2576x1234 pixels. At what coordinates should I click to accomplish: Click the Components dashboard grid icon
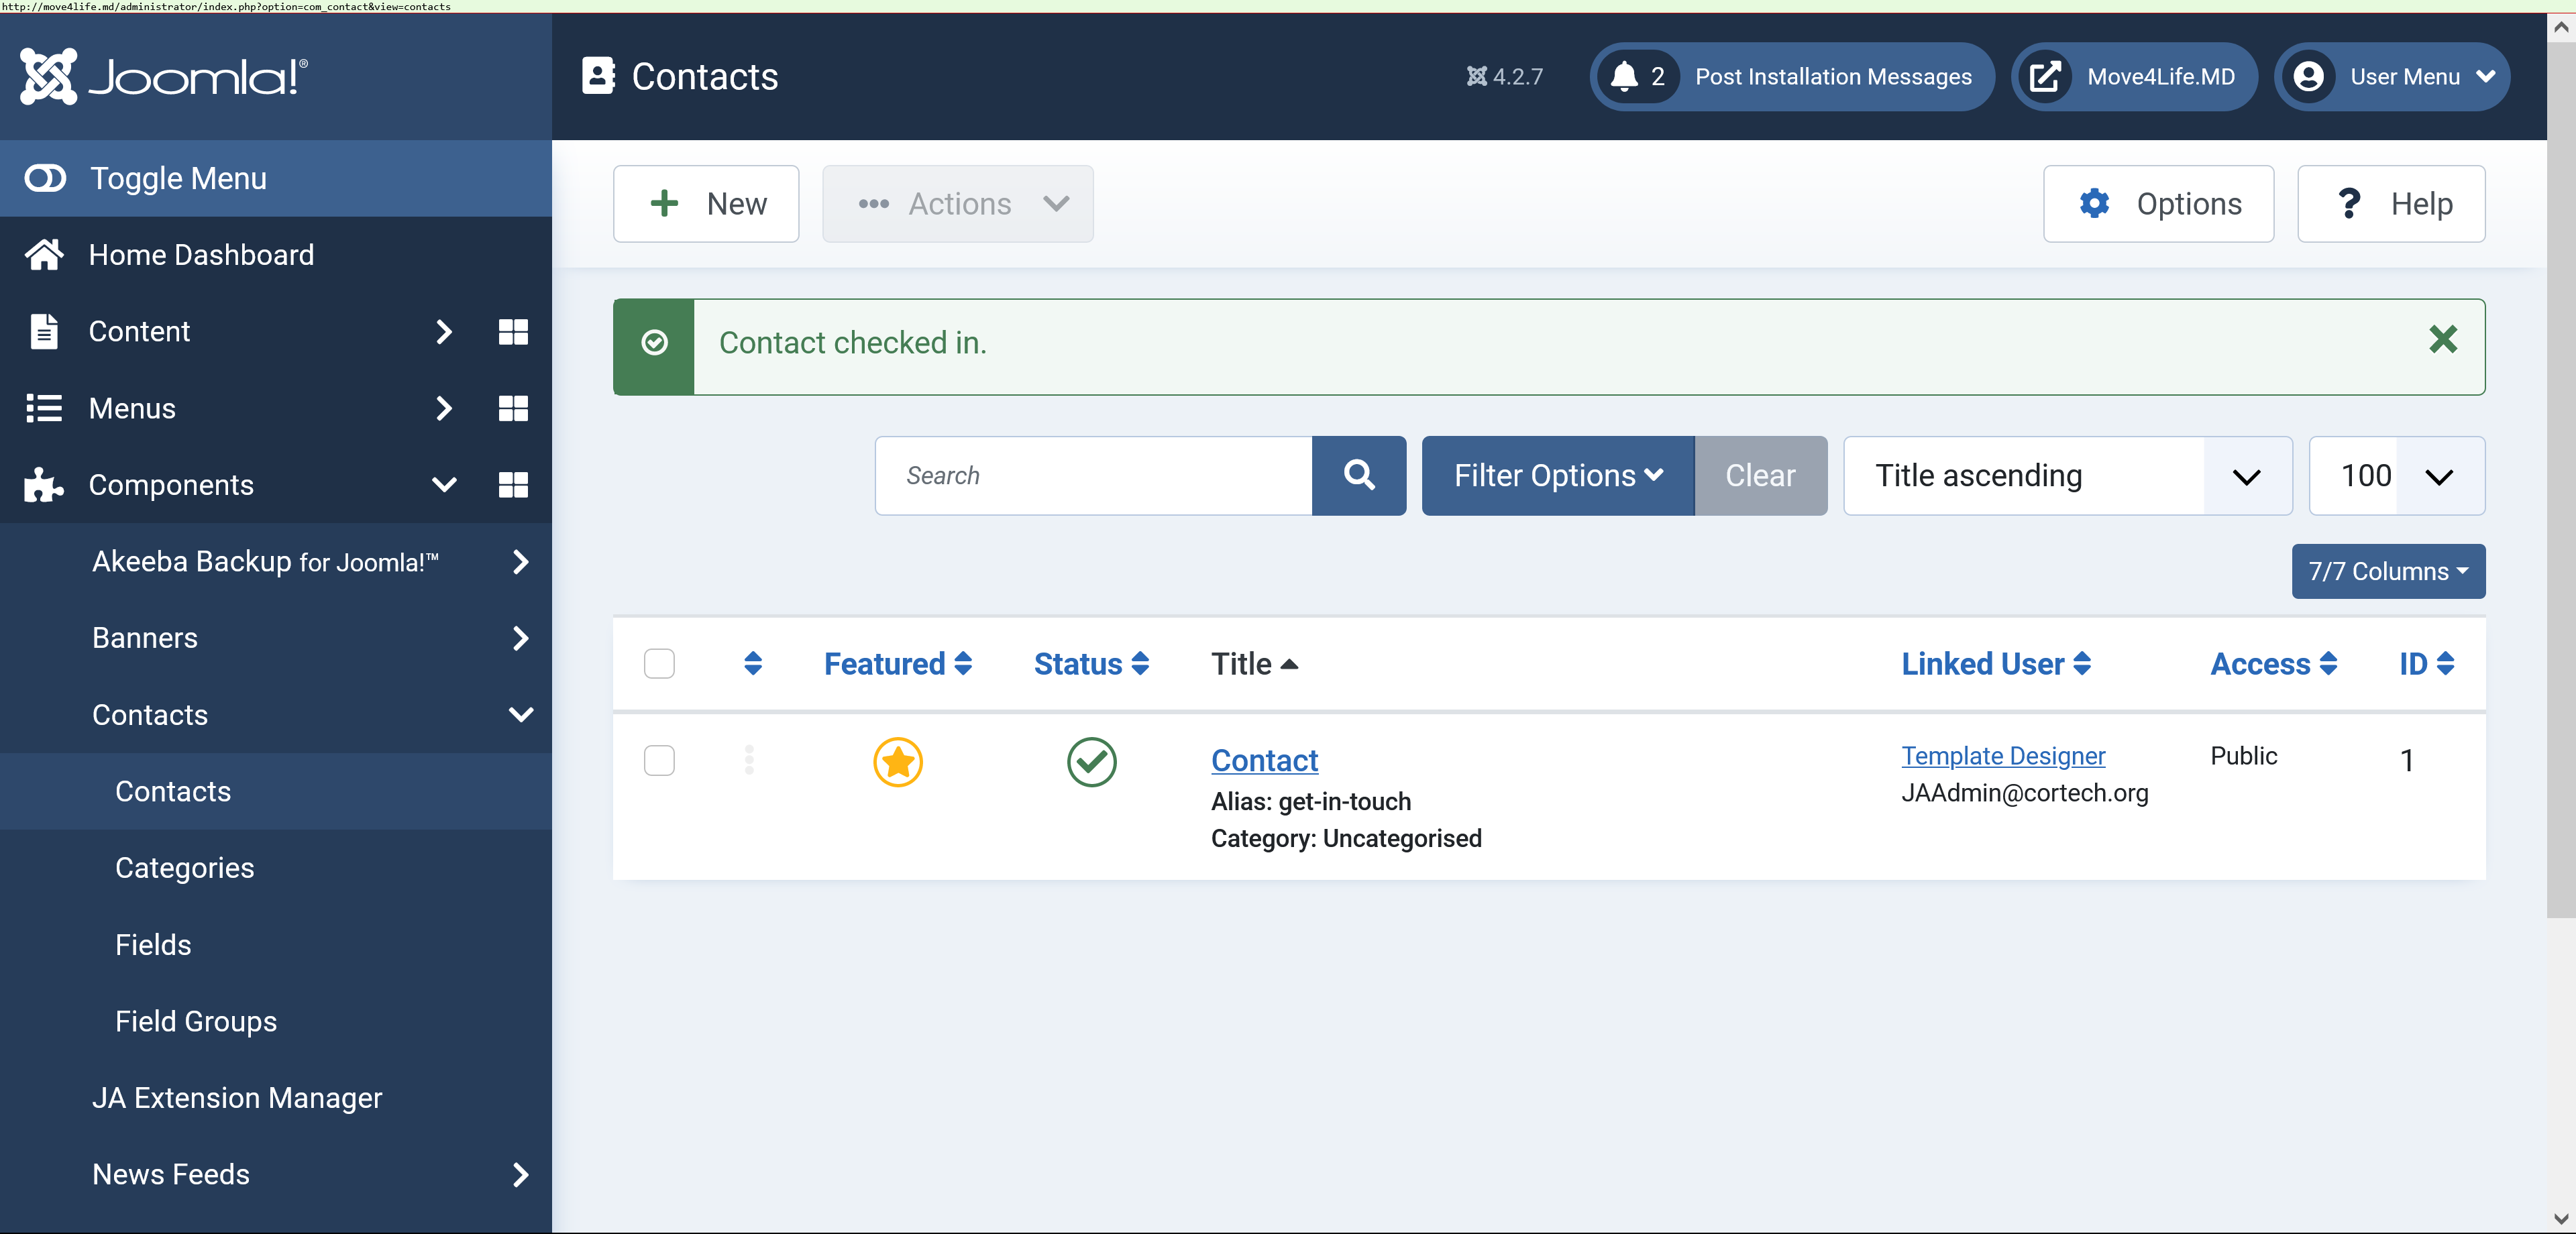pyautogui.click(x=513, y=485)
